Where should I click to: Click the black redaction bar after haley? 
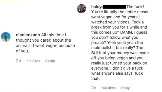click(114, 7)
